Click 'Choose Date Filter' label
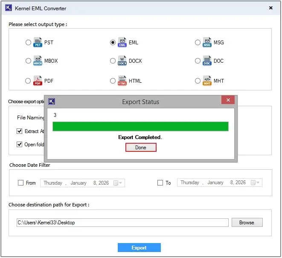 [30, 165]
